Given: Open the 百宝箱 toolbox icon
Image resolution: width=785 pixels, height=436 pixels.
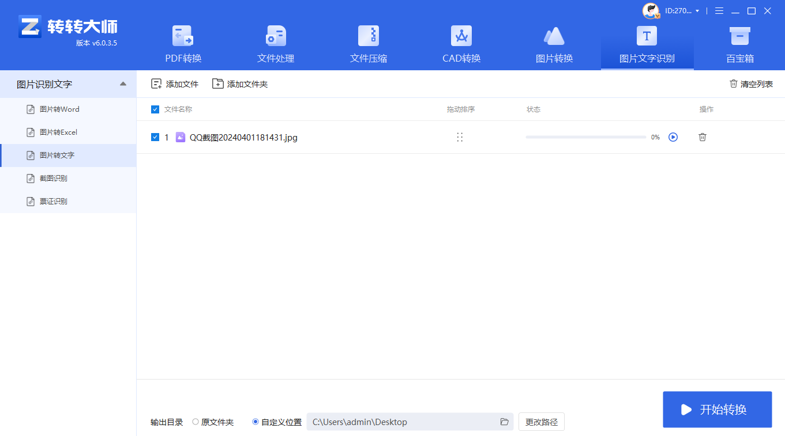Looking at the screenshot, I should point(740,36).
